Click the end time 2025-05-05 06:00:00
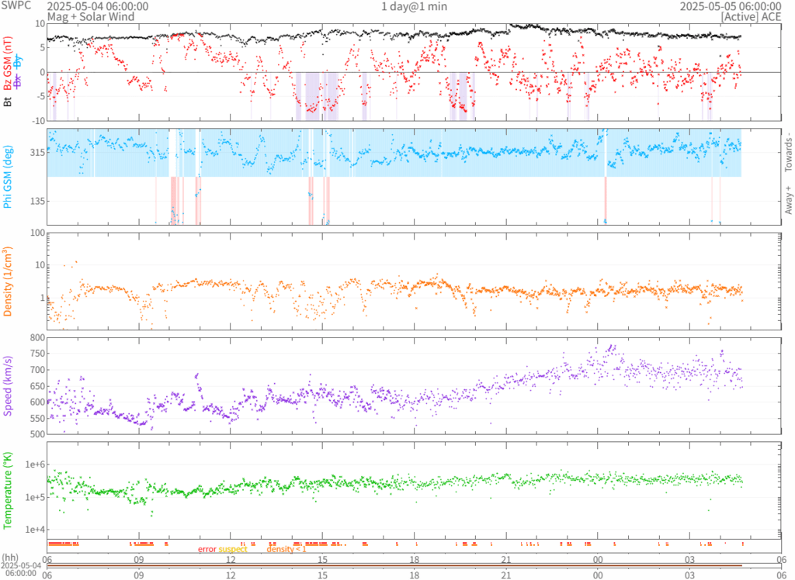The height and width of the screenshot is (580, 795). (731, 6)
